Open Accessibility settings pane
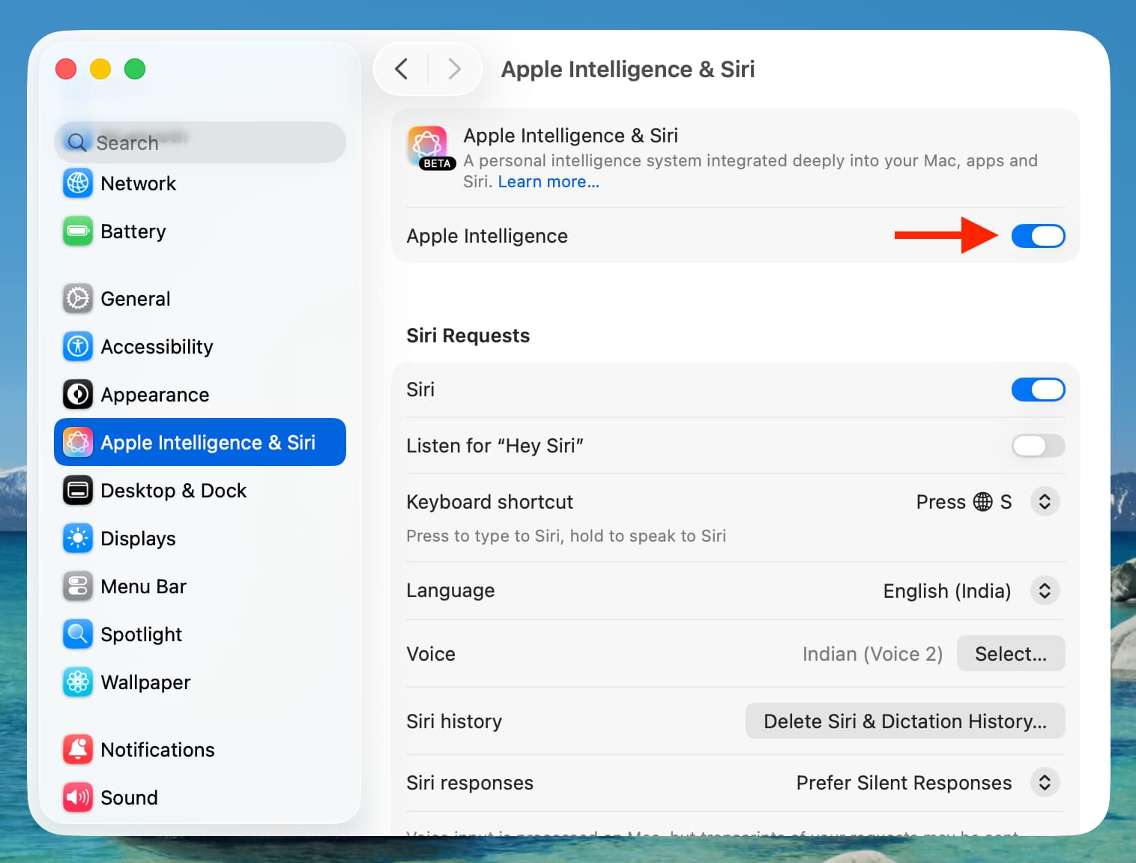The height and width of the screenshot is (863, 1136). (x=200, y=347)
